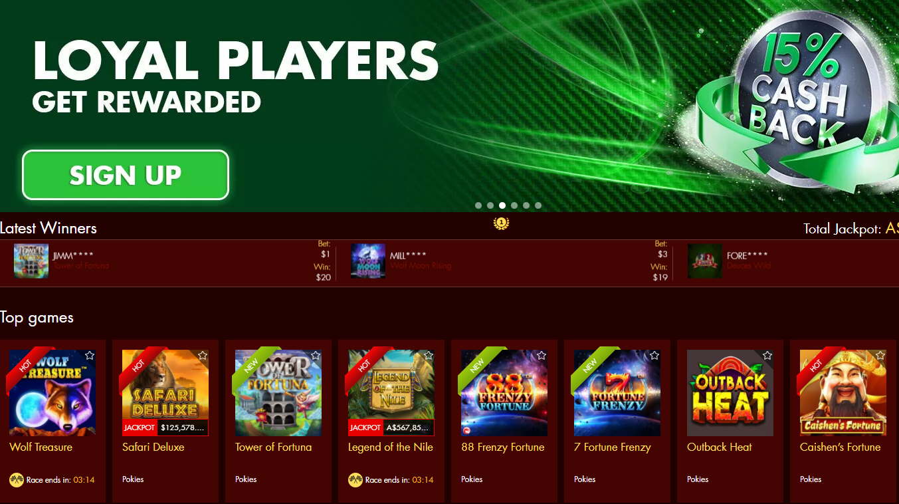
Task: Jump to the last banner carousel dot
Action: point(538,205)
